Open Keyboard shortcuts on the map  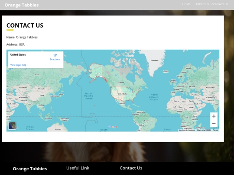(187, 130)
